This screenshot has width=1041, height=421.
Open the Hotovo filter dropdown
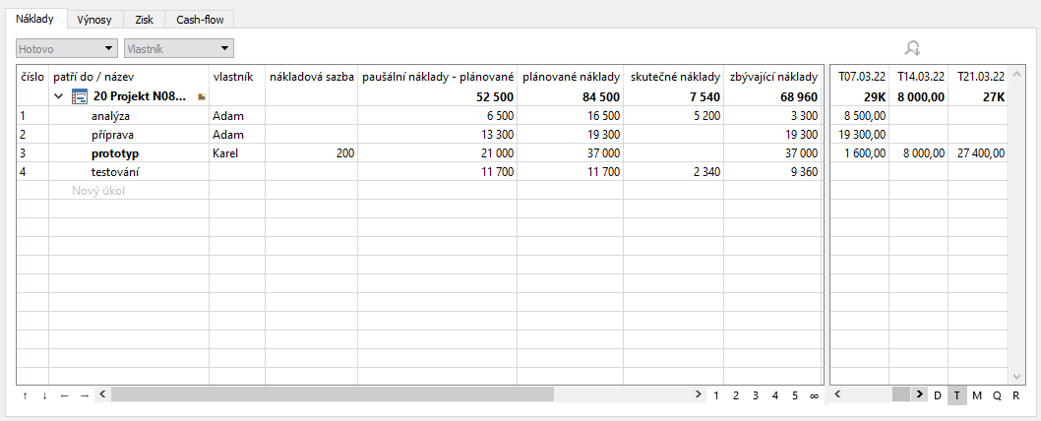point(67,47)
